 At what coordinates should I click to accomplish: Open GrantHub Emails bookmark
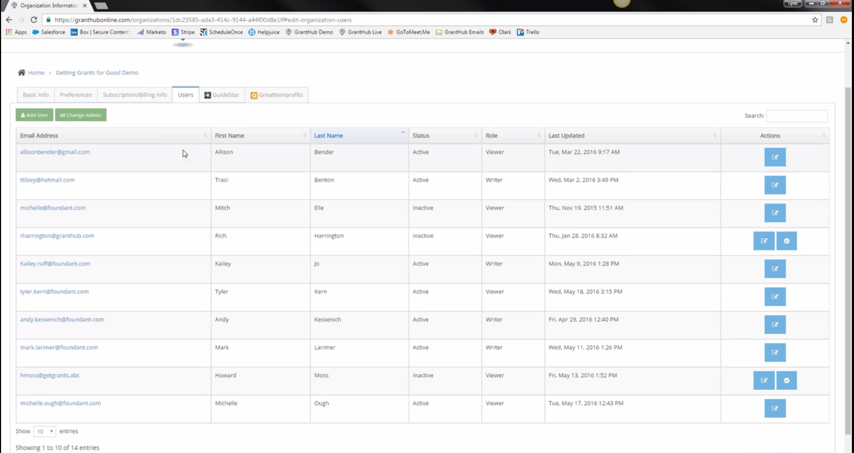[x=459, y=32]
